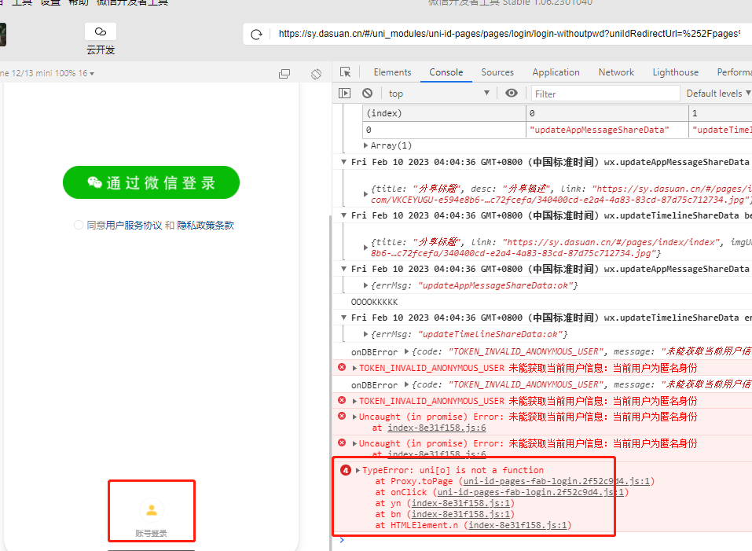Screen dimensions: 752x551
Task: Expand the Array(1) console entry
Action: click(366, 145)
